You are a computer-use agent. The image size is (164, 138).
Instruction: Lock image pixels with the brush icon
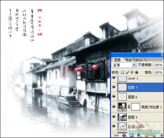coord(127,72)
